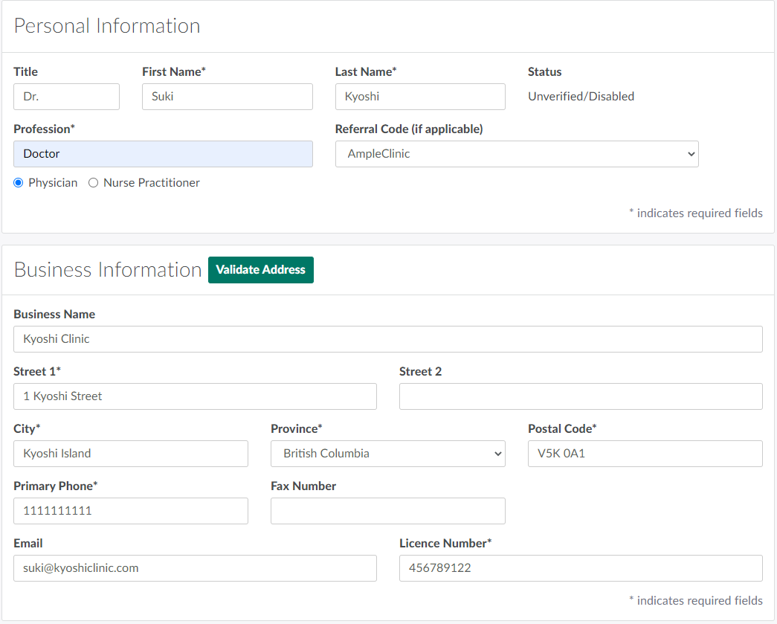Select the Primary Phone field
The width and height of the screenshot is (777, 624).
tap(130, 511)
